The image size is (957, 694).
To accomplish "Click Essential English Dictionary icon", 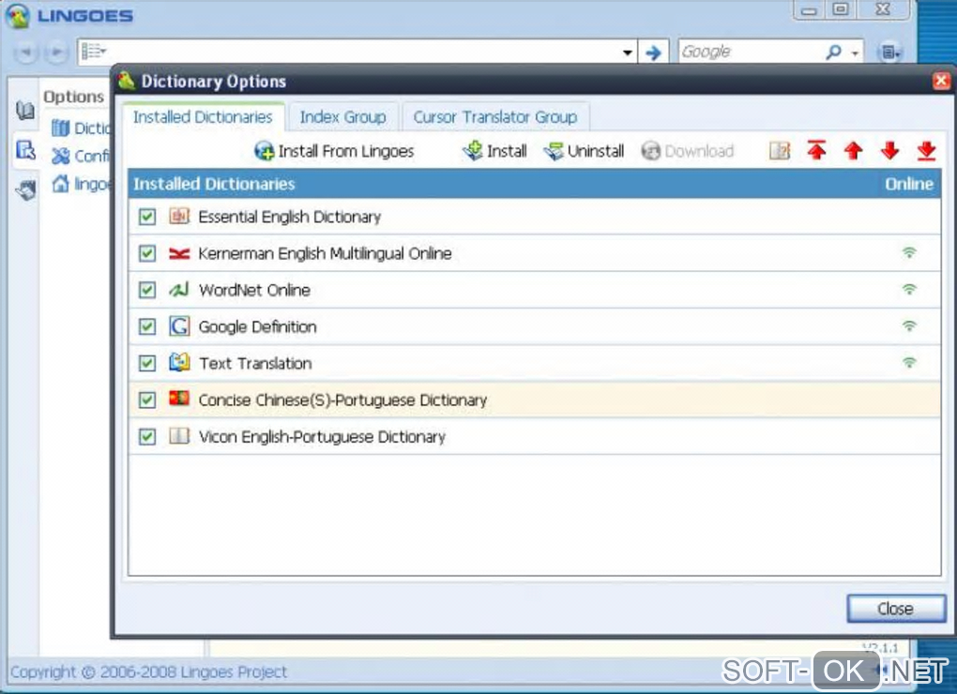I will 179,216.
